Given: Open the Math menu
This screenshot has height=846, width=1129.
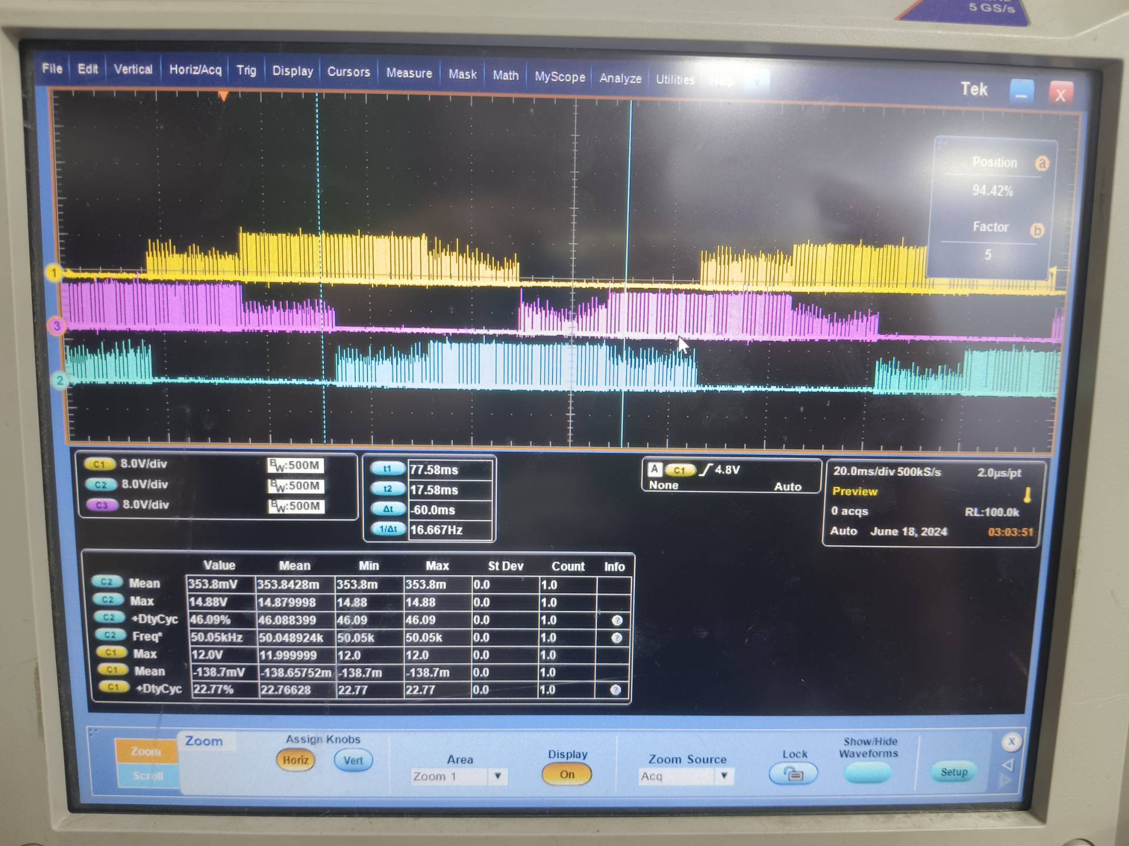Looking at the screenshot, I should (506, 75).
